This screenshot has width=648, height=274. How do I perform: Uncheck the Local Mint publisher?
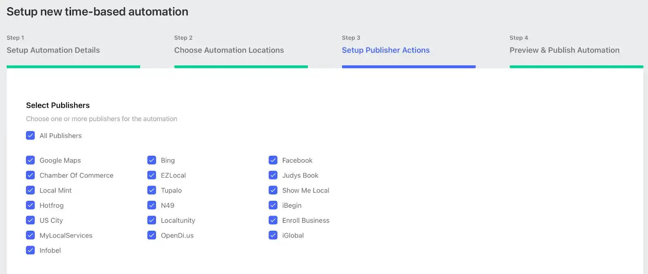point(30,190)
